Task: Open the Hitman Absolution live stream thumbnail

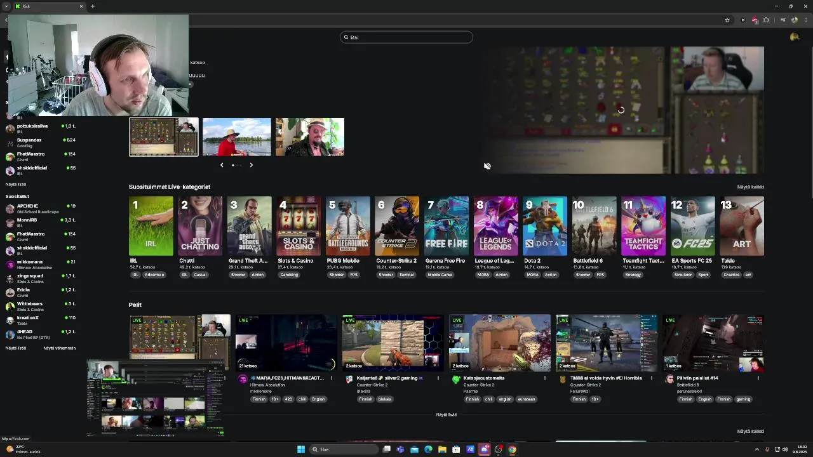Action: (286, 343)
